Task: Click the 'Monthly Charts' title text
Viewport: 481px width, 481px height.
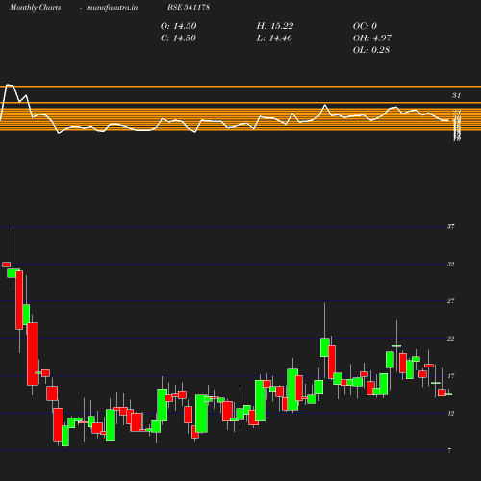Action: tap(35, 7)
